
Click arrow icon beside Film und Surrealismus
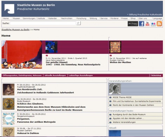pyautogui.click(x=110, y=101)
